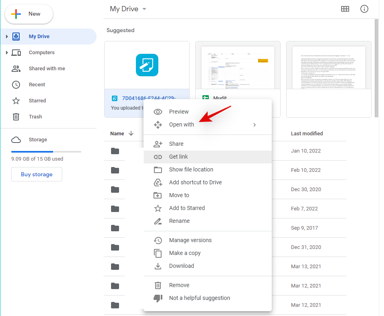Select the Starred item in sidebar

(x=16, y=100)
